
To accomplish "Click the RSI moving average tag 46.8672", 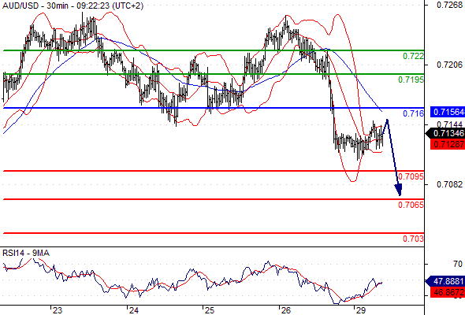I will point(448,292).
